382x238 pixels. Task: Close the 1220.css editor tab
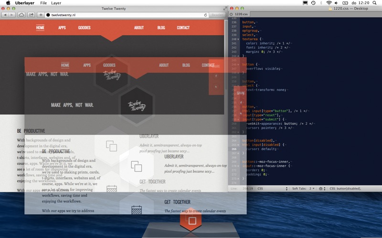[x=232, y=14]
